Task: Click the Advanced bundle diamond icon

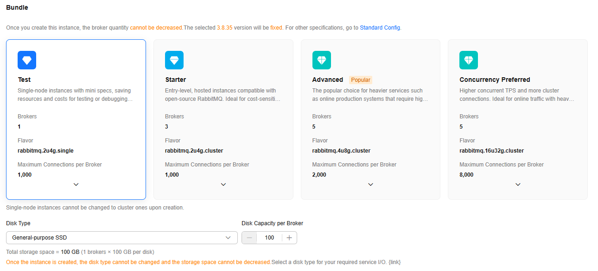Action: (322, 60)
